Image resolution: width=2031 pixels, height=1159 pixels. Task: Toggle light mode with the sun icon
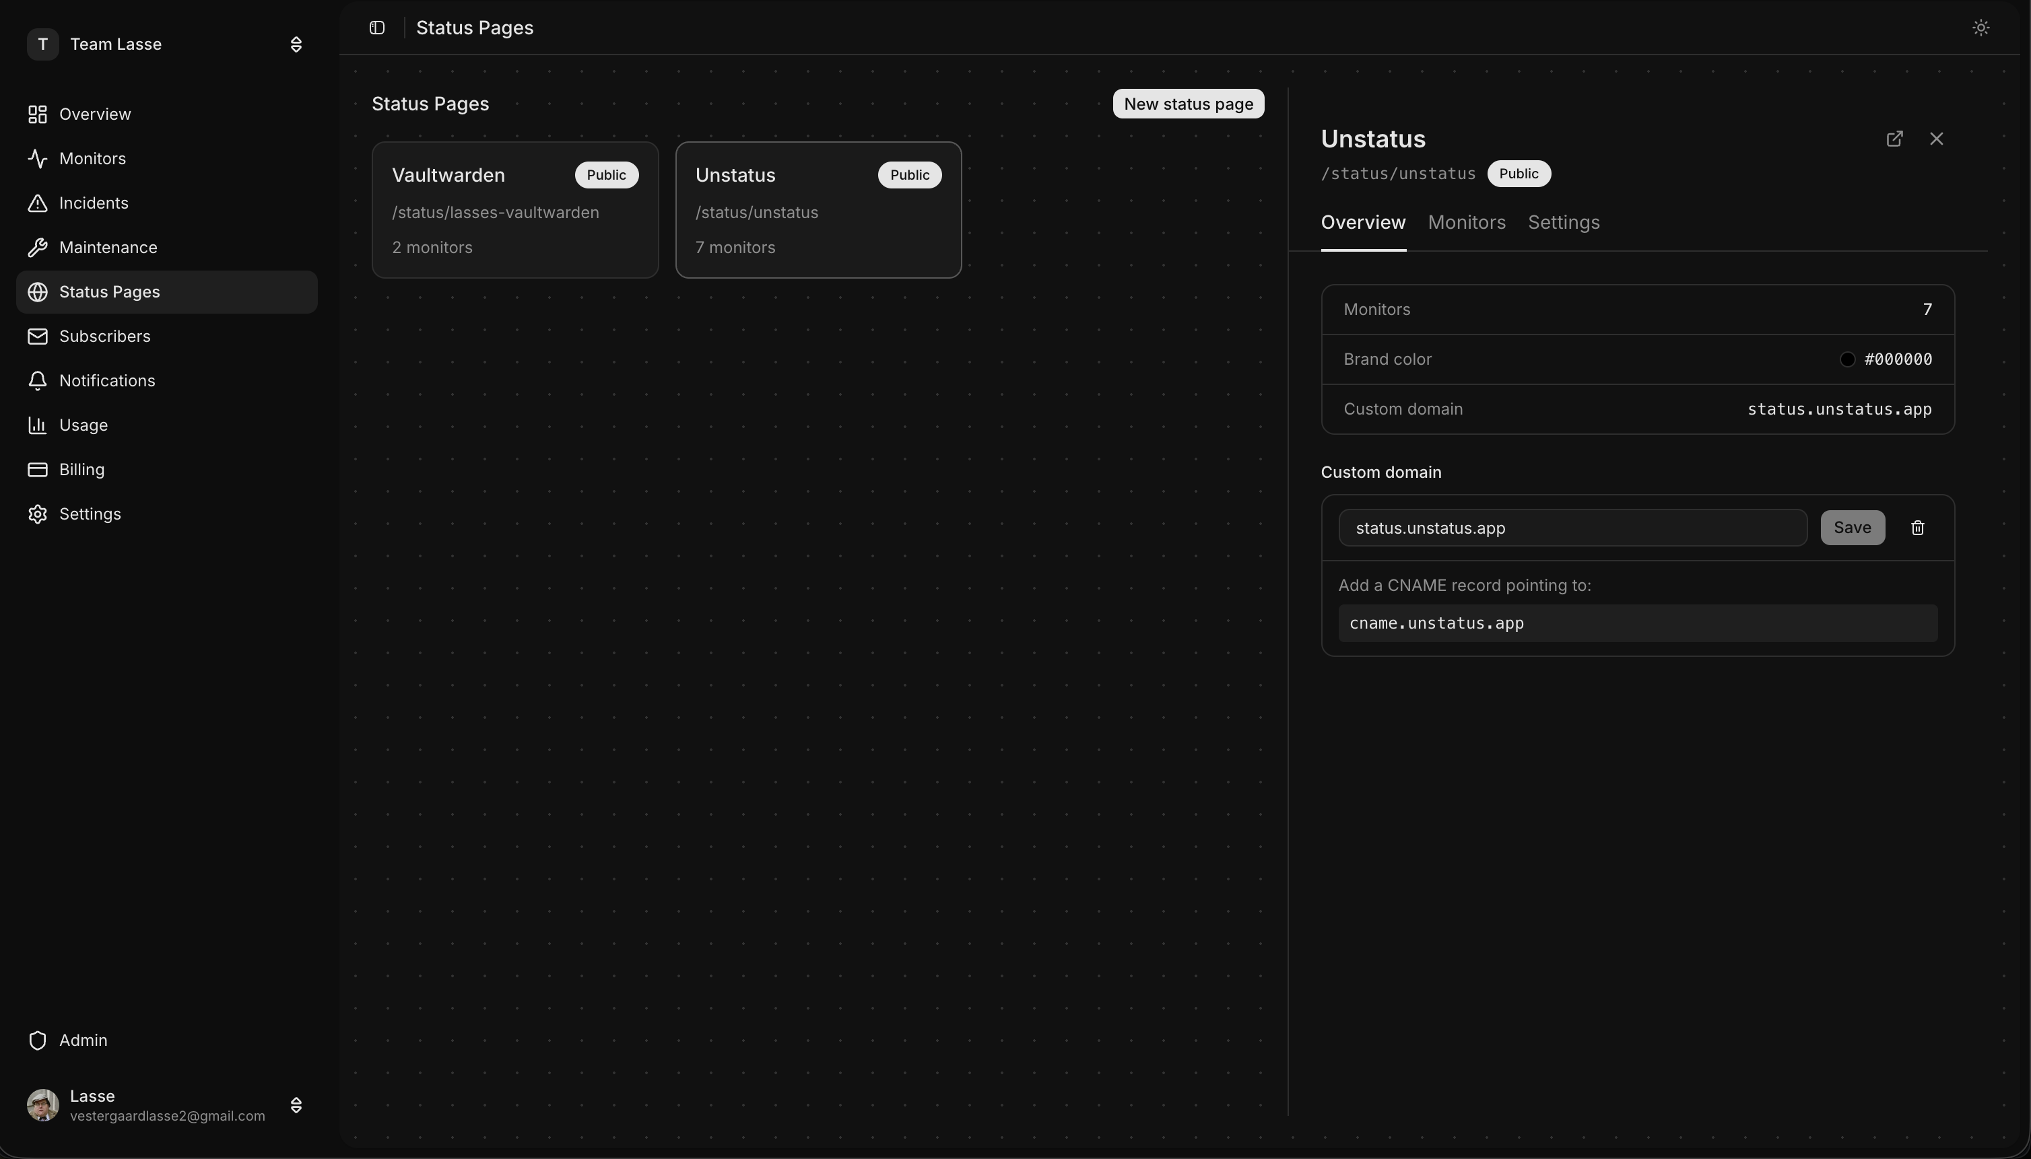click(1979, 26)
